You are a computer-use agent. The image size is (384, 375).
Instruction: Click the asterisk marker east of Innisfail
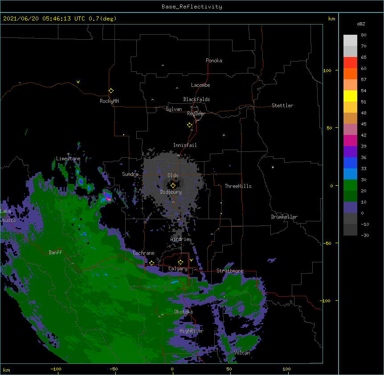click(224, 135)
